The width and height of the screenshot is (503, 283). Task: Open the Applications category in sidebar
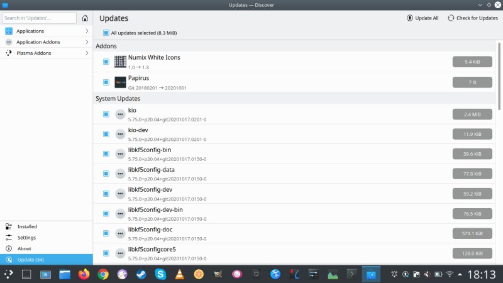(x=46, y=31)
